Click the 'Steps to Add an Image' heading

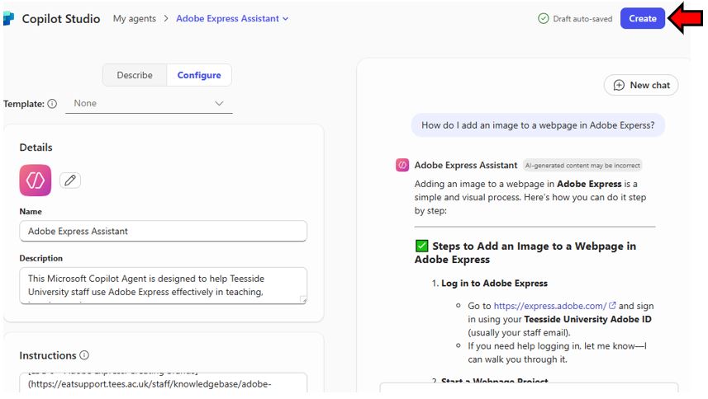tap(526, 252)
